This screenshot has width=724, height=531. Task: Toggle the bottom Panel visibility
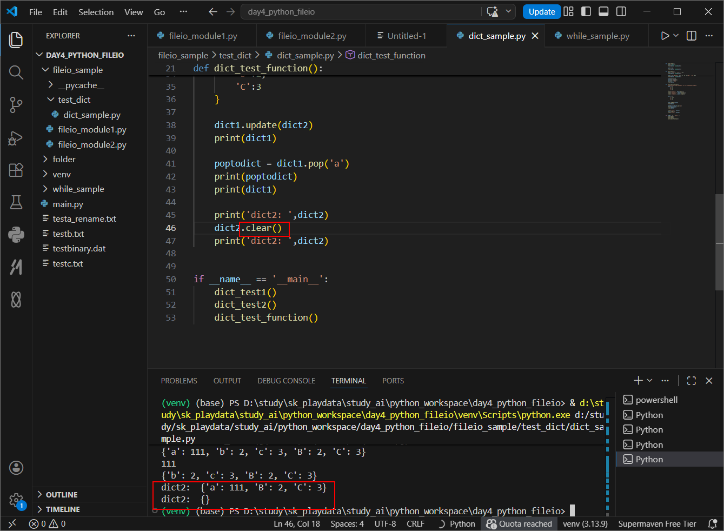(x=604, y=11)
